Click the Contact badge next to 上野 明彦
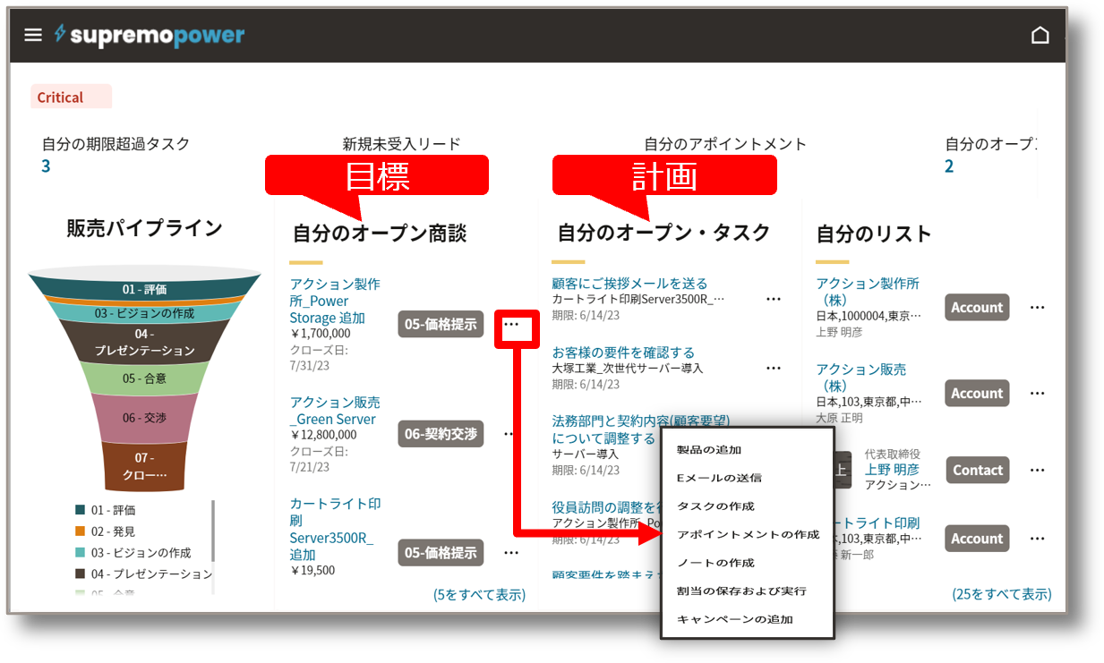The image size is (1104, 663). click(x=977, y=470)
